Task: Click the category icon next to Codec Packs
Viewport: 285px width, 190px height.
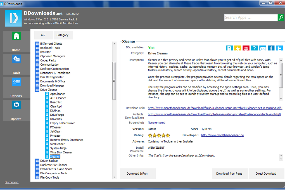Action: click(37, 60)
